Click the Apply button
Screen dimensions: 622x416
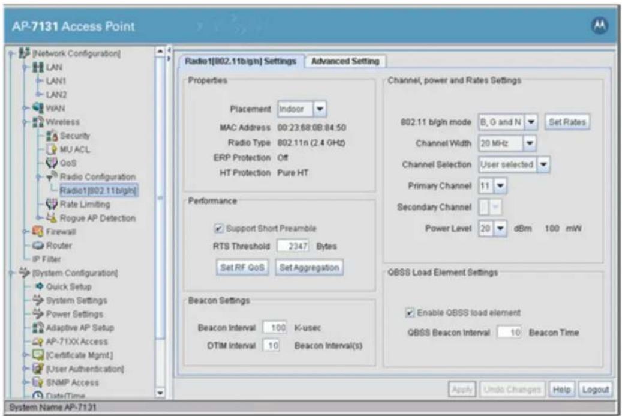462,390
